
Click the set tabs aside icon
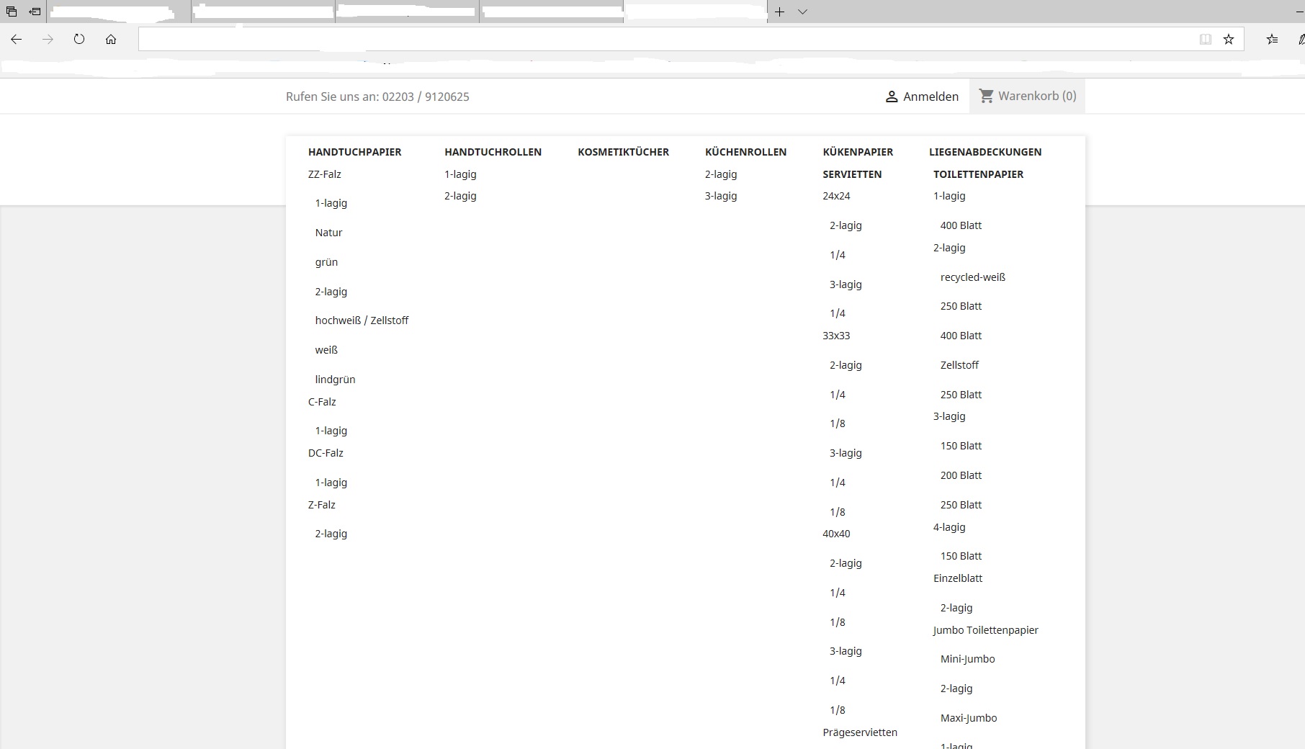(x=35, y=12)
